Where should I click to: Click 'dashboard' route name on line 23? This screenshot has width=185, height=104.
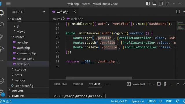point(158,24)
